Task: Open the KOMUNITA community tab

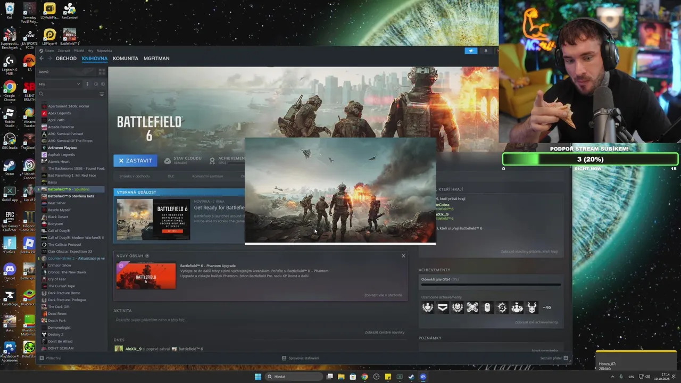Action: [x=126, y=59]
